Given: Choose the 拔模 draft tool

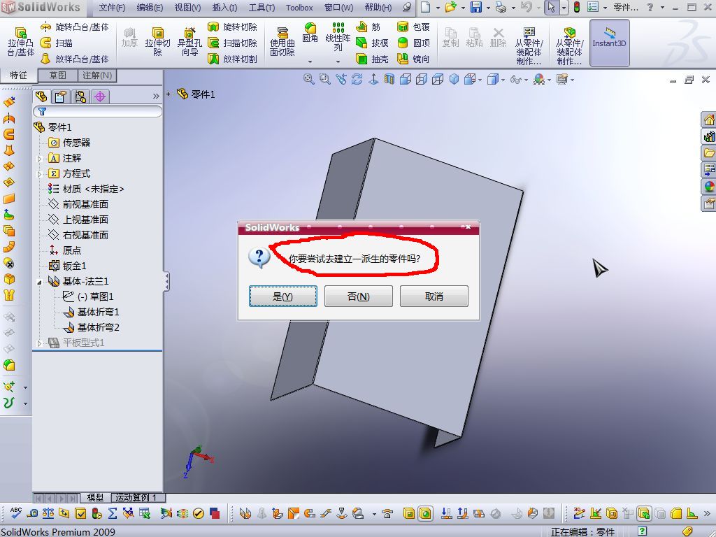Looking at the screenshot, I should 372,43.
